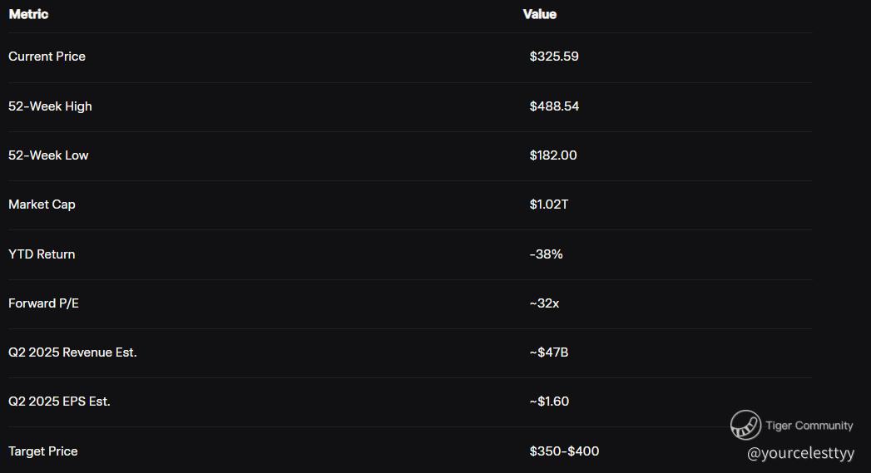This screenshot has height=473, width=871.
Task: Click the @yourcelesttyy username
Action: tap(800, 453)
